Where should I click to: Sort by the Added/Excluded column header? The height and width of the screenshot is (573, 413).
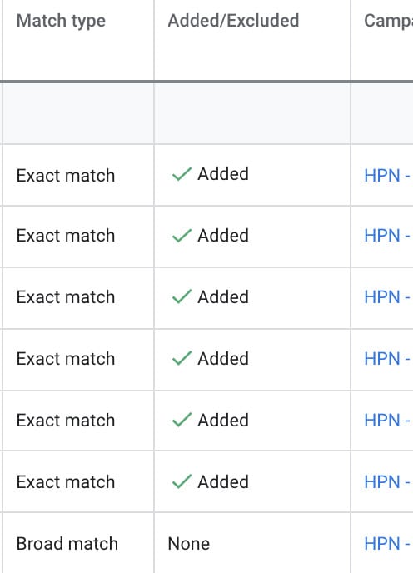point(233,21)
